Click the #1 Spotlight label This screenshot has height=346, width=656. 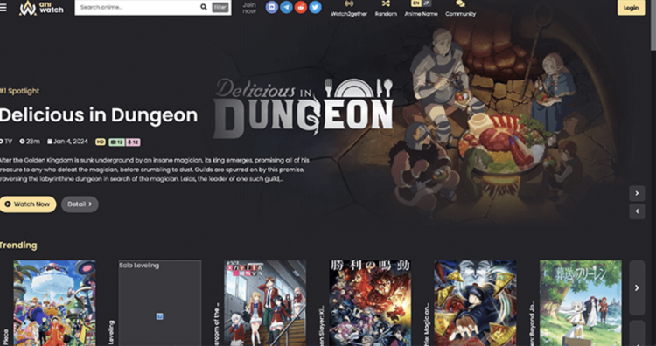pos(19,91)
